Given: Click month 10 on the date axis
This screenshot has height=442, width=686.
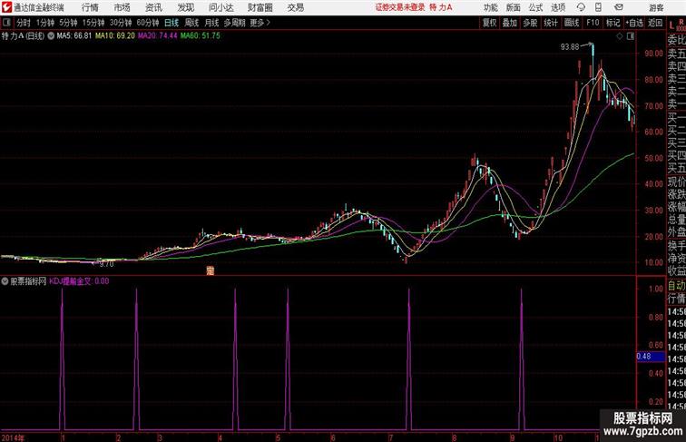Looking at the screenshot, I should tap(558, 437).
